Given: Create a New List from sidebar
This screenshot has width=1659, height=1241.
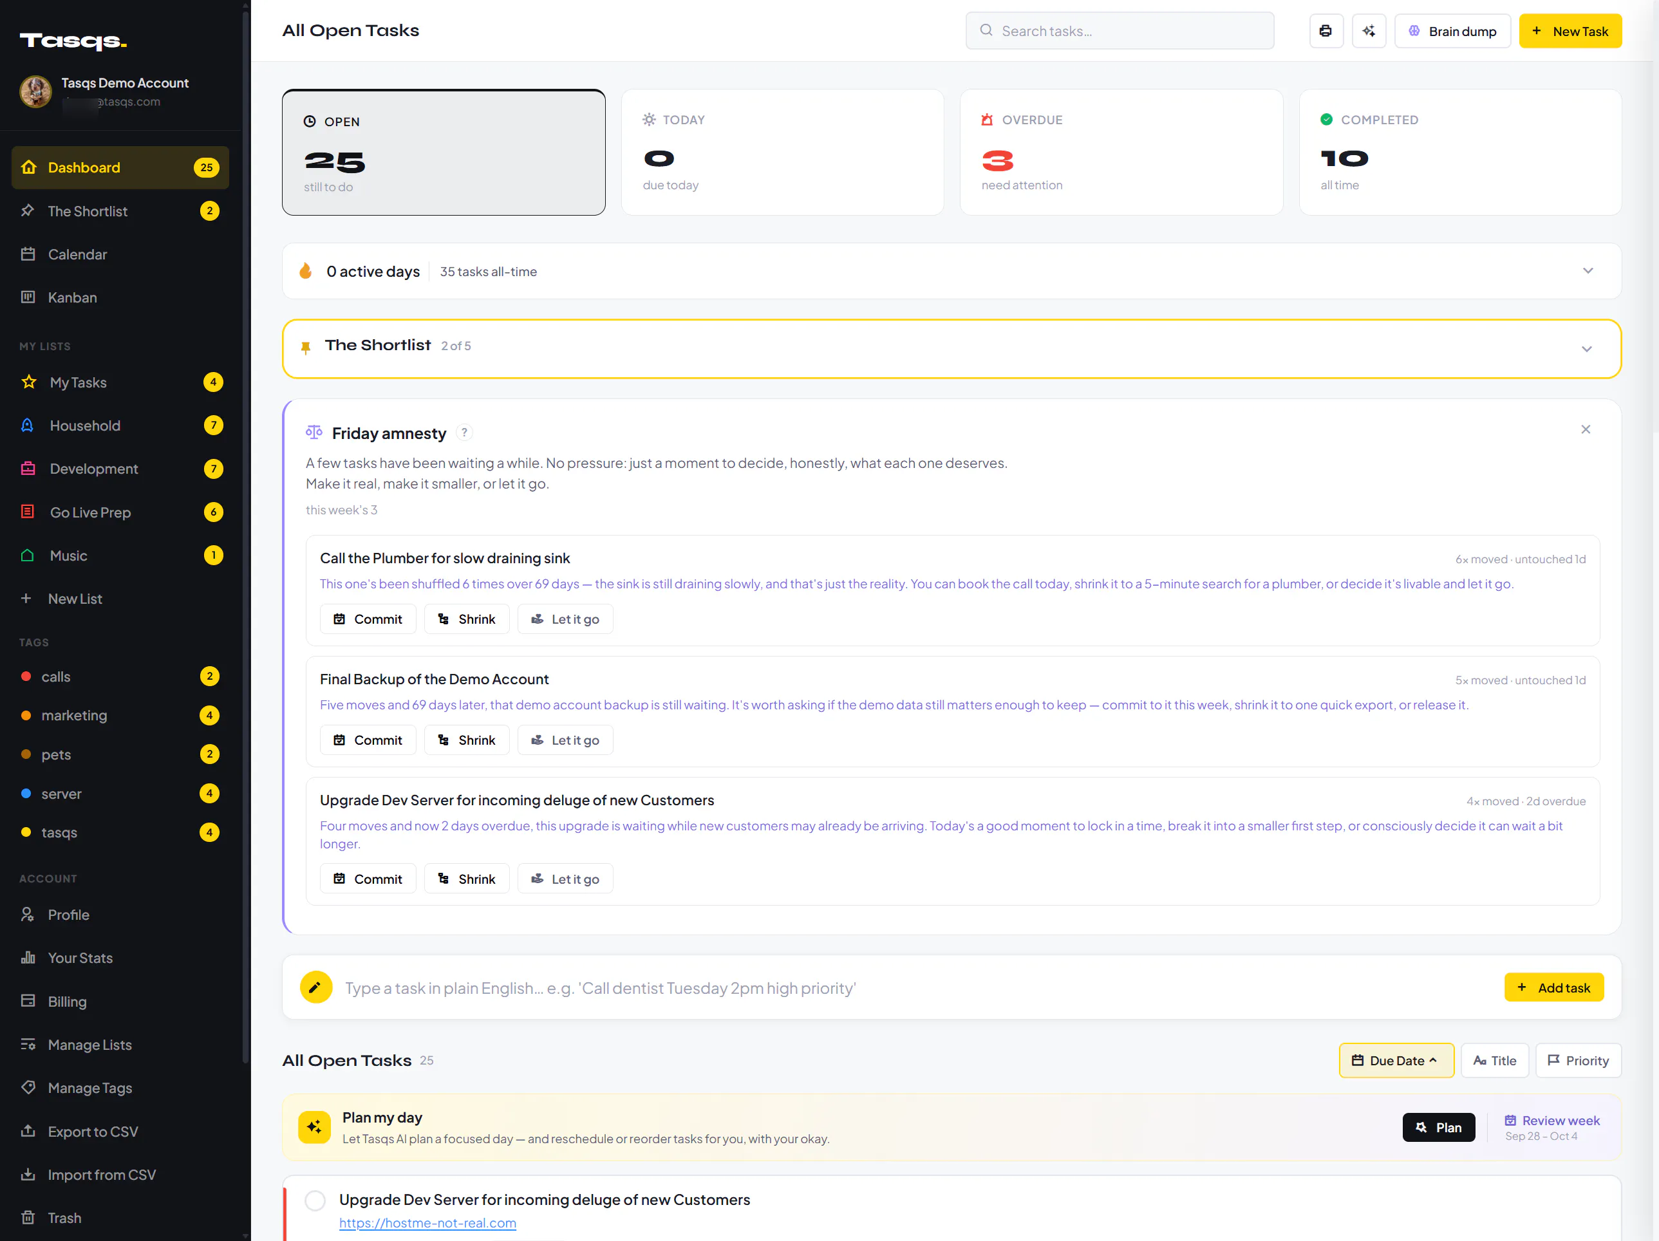Looking at the screenshot, I should [120, 599].
